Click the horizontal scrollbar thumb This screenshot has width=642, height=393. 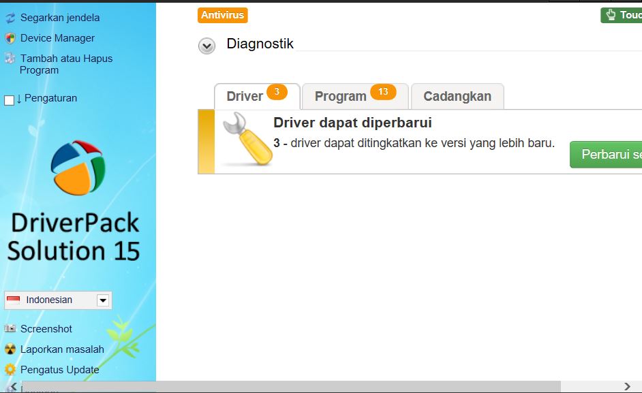pos(291,386)
